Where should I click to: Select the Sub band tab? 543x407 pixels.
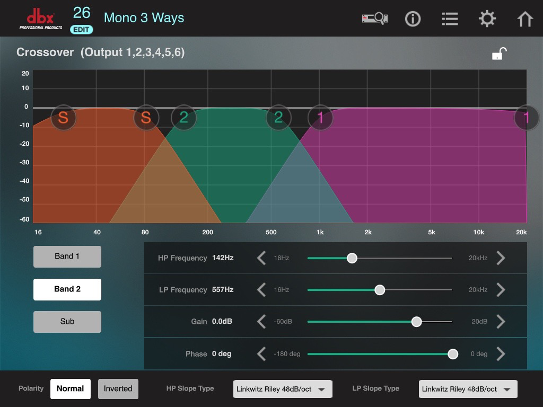tap(67, 322)
